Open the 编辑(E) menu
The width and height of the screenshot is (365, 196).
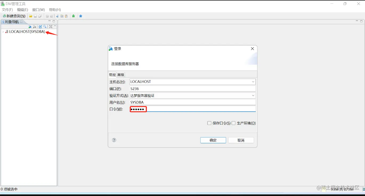coord(23,10)
